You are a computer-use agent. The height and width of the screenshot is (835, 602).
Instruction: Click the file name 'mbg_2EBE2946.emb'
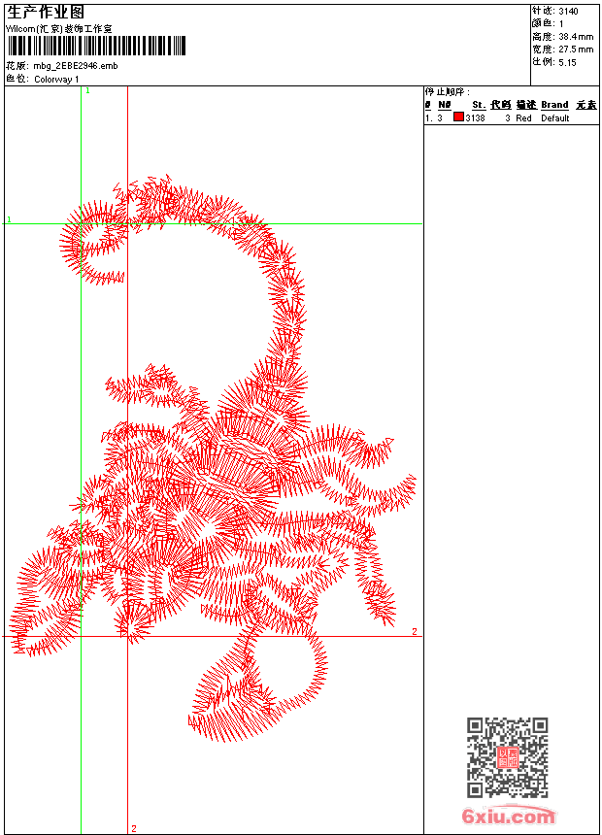pyautogui.click(x=76, y=66)
